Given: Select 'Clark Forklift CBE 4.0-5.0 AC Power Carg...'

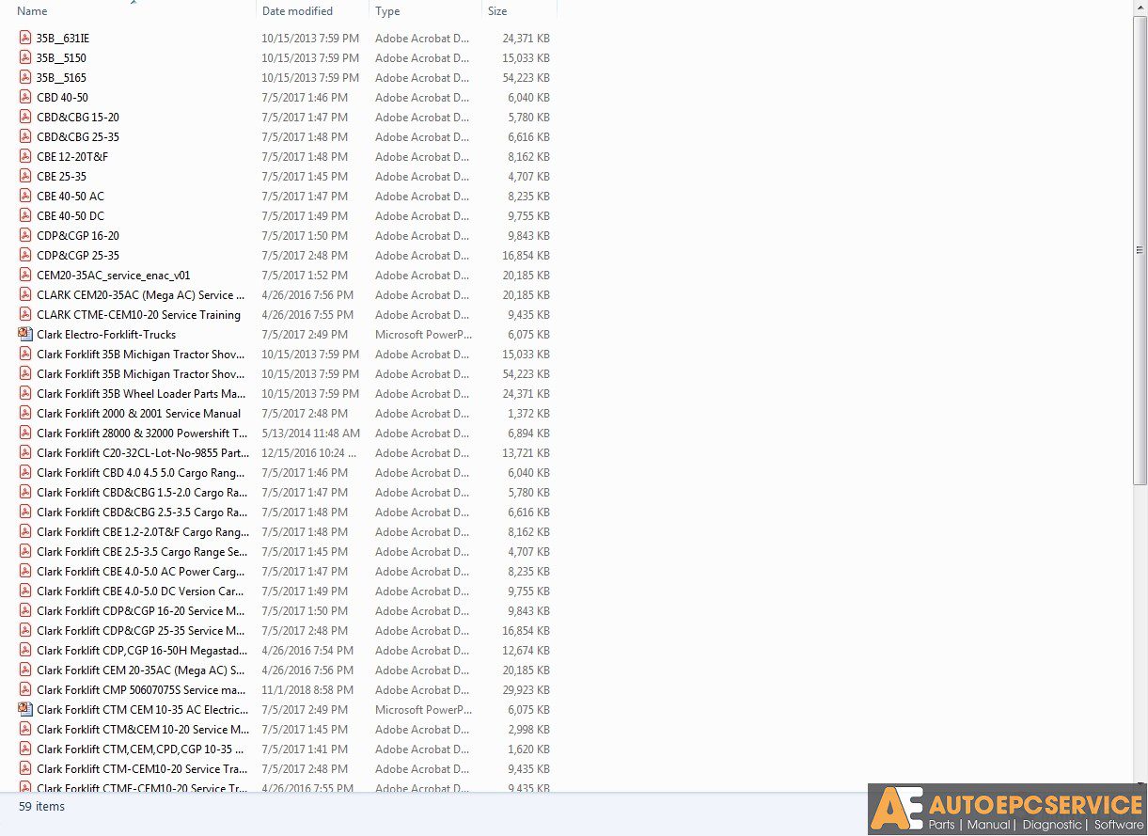Looking at the screenshot, I should tap(141, 572).
